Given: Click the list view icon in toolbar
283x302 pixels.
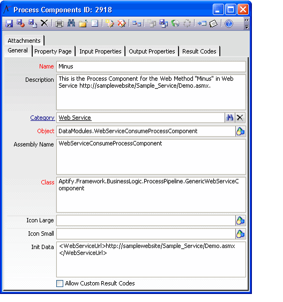Looking at the screenshot, I should click(x=95, y=24).
